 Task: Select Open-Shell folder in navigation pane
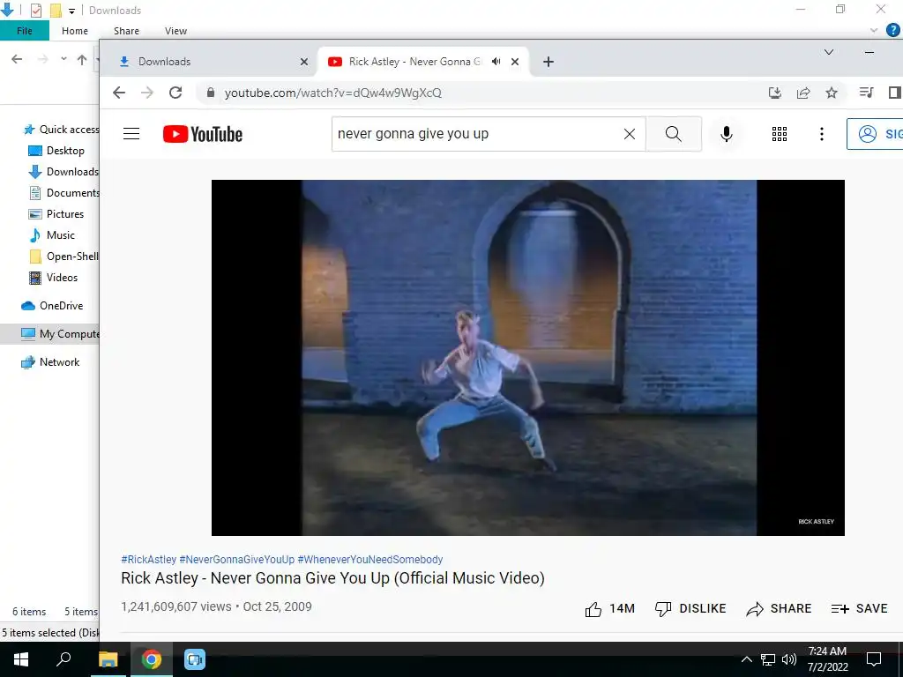(x=63, y=257)
